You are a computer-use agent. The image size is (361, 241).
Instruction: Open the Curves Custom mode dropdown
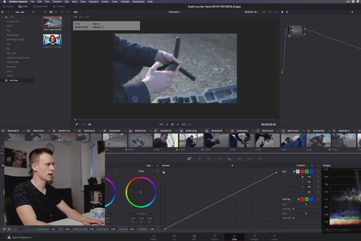tap(302, 165)
